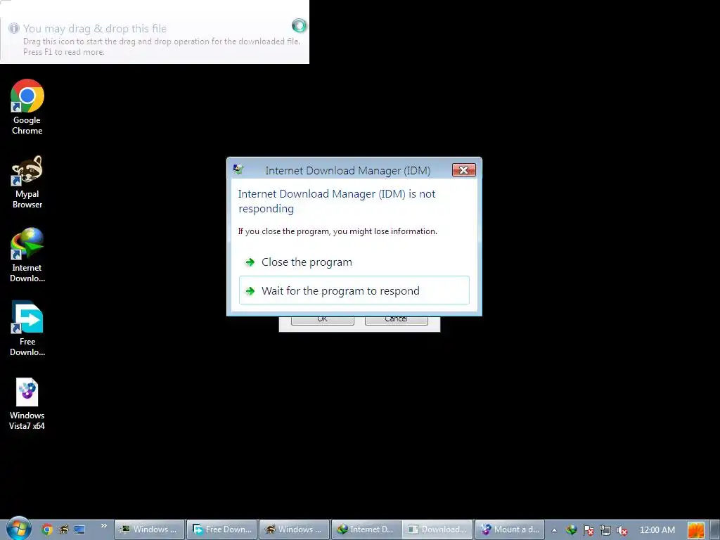Open network tray icon
The height and width of the screenshot is (540, 720).
[x=605, y=530]
